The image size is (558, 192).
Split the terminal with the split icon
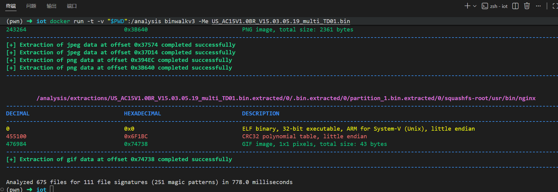515,6
